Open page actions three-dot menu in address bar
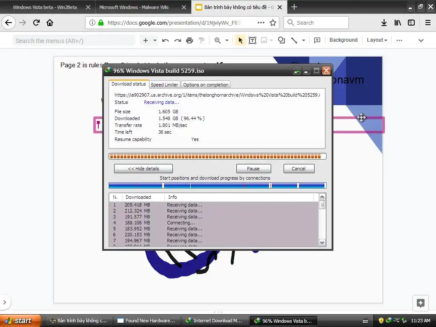Viewport: 436px width, 327px height. tap(261, 23)
